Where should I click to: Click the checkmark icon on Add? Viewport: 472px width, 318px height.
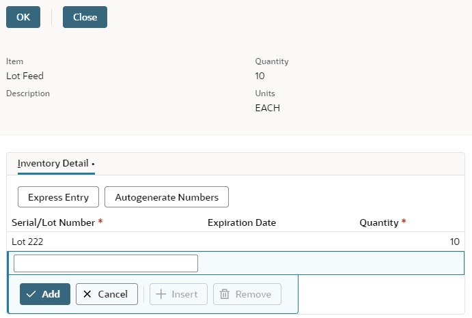31,294
